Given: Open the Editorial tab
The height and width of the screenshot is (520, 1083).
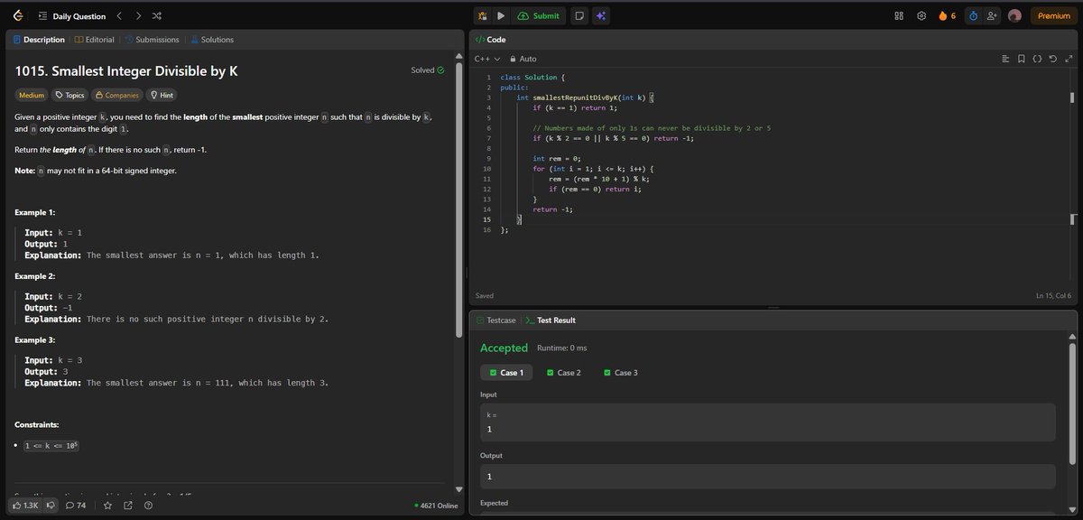Looking at the screenshot, I should click(x=94, y=40).
